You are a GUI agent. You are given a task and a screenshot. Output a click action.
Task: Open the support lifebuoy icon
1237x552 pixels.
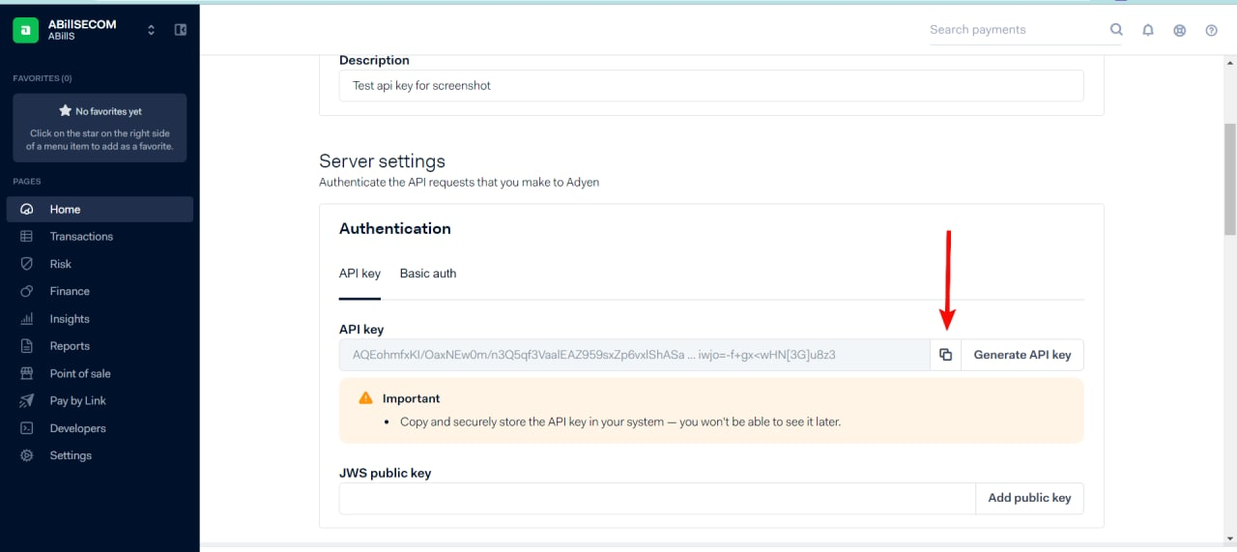click(x=1180, y=30)
